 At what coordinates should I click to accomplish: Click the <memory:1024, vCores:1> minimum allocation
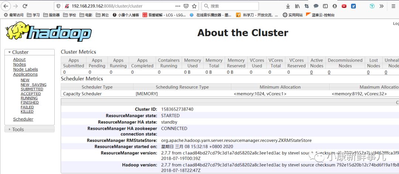(260, 94)
